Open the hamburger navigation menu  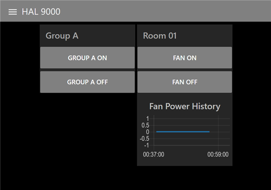pyautogui.click(x=13, y=12)
